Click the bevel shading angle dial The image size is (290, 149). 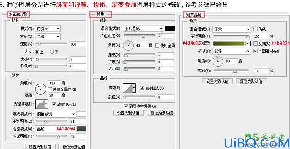point(41,89)
